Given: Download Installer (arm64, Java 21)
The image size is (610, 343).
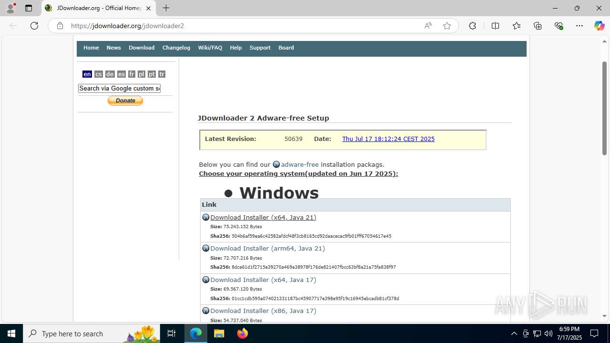Looking at the screenshot, I should pos(267,248).
